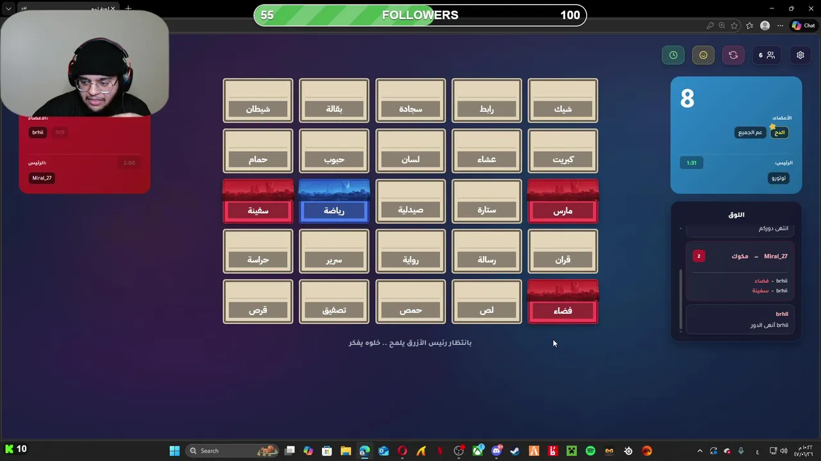Choose the رسالة card
Viewport: 821px width, 461px height.
tap(487, 252)
